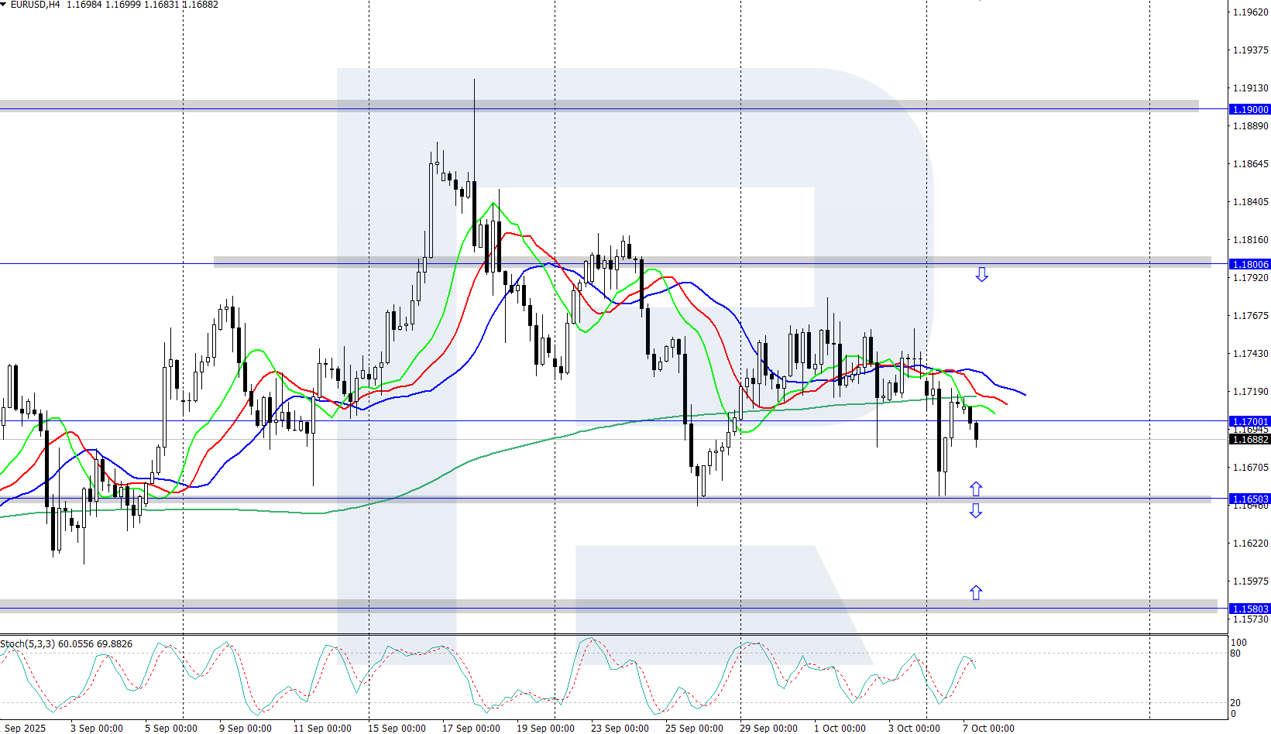Click the 80 level on Stochastic scale
Image resolution: width=1271 pixels, height=734 pixels.
[x=1235, y=653]
